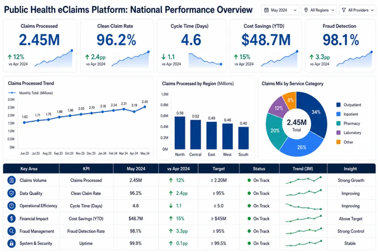Click the up arrow on Claims Processed card
This screenshot has width=378, height=252.
coord(10,57)
